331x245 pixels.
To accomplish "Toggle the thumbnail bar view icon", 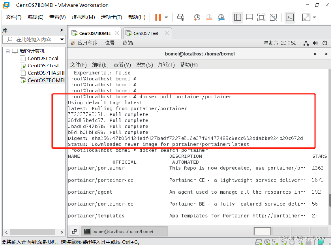I will click(249, 17).
